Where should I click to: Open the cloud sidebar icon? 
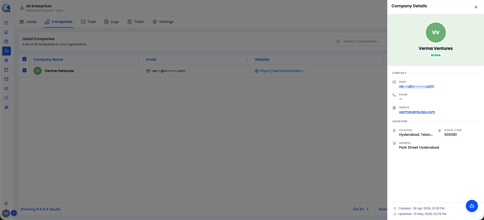pos(6,98)
